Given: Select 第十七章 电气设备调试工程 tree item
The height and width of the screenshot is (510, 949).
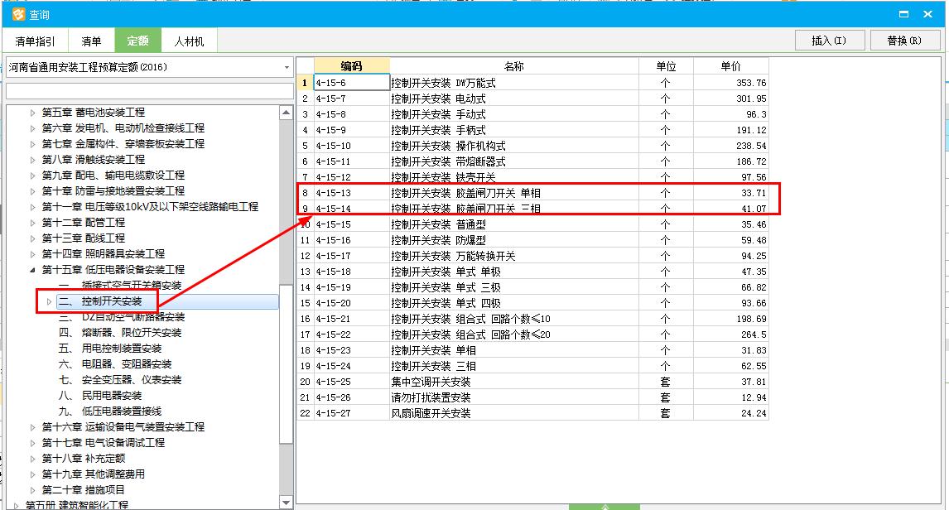Looking at the screenshot, I should click(x=104, y=443).
